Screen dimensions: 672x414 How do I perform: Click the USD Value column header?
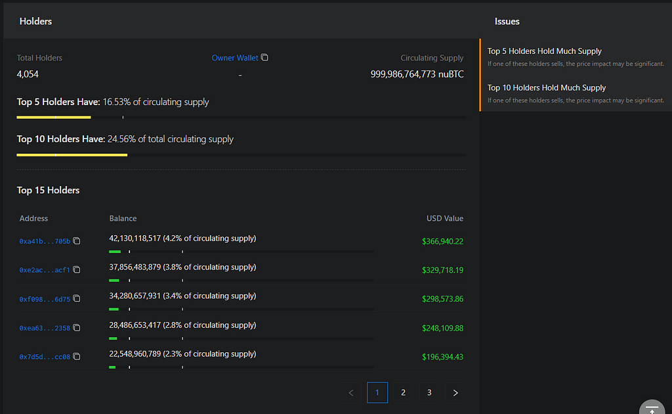(445, 218)
